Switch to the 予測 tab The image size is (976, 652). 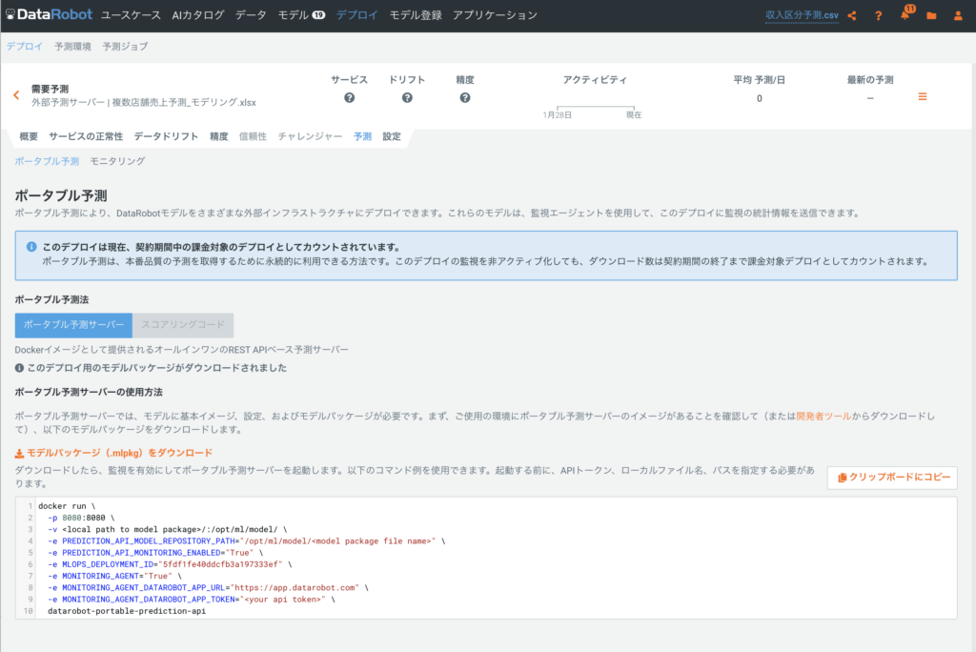point(362,136)
